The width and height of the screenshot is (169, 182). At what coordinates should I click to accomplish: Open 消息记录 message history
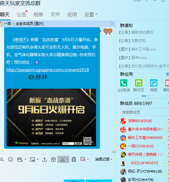[x=102, y=159]
